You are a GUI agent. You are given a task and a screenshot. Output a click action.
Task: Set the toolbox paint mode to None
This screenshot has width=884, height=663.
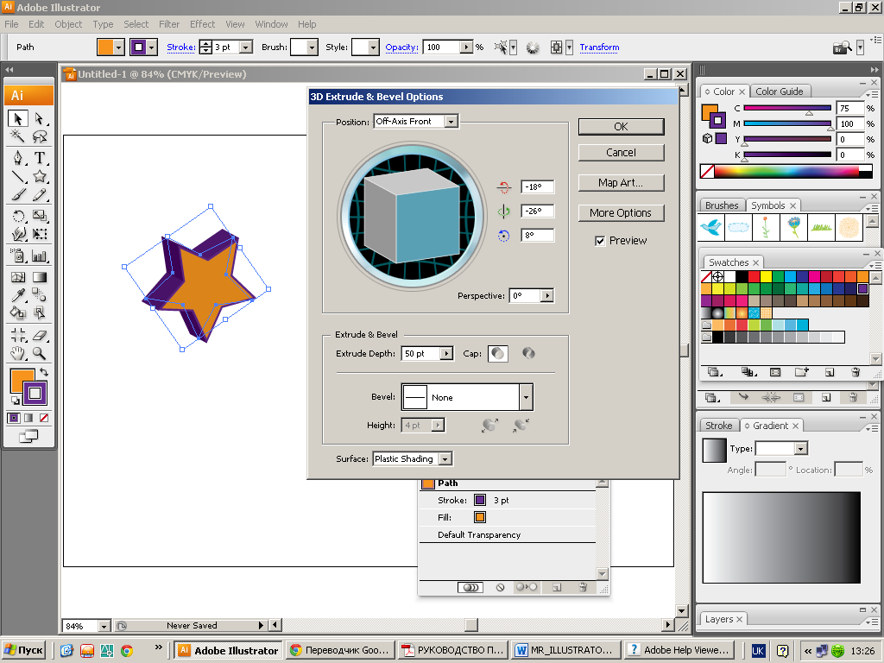(x=43, y=418)
